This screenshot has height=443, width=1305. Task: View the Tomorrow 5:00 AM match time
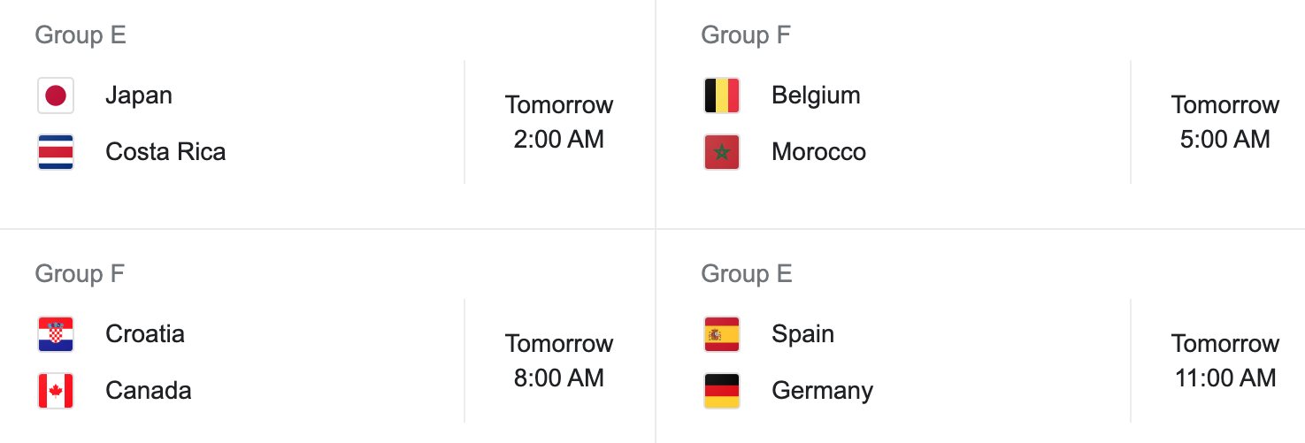(1225, 122)
